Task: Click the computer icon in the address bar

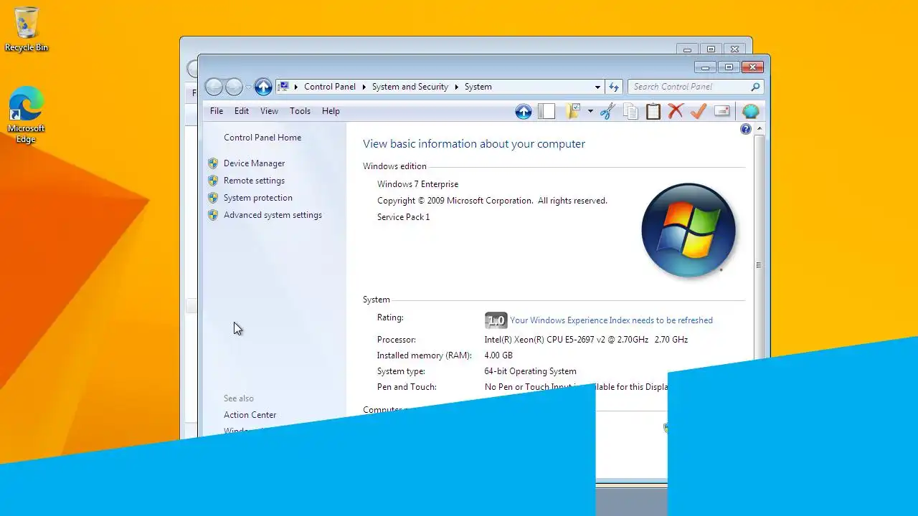Action: (283, 87)
